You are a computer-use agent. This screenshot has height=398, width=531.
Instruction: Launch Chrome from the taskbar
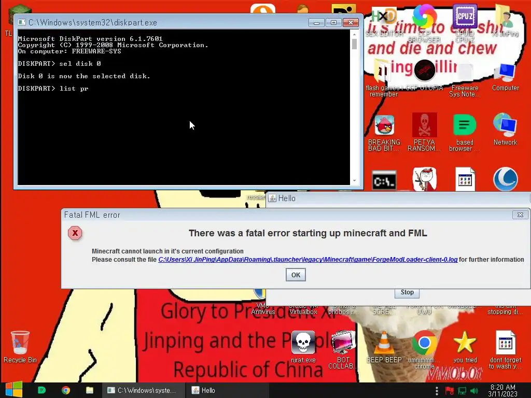click(x=66, y=390)
